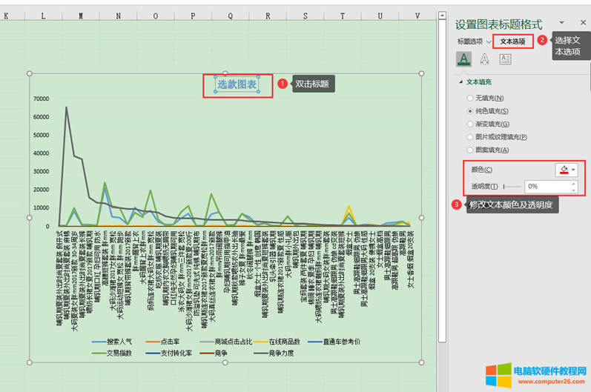Switch to the 文本选项 tab

[512, 41]
